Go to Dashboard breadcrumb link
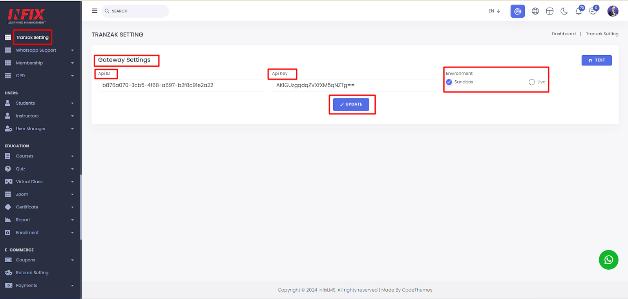Screen dimensions: 628x299 [564, 34]
